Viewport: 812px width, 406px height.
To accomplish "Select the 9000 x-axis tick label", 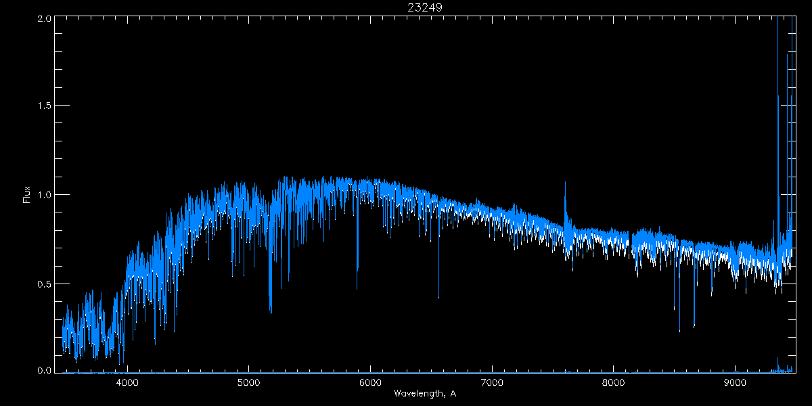I will click(x=735, y=382).
